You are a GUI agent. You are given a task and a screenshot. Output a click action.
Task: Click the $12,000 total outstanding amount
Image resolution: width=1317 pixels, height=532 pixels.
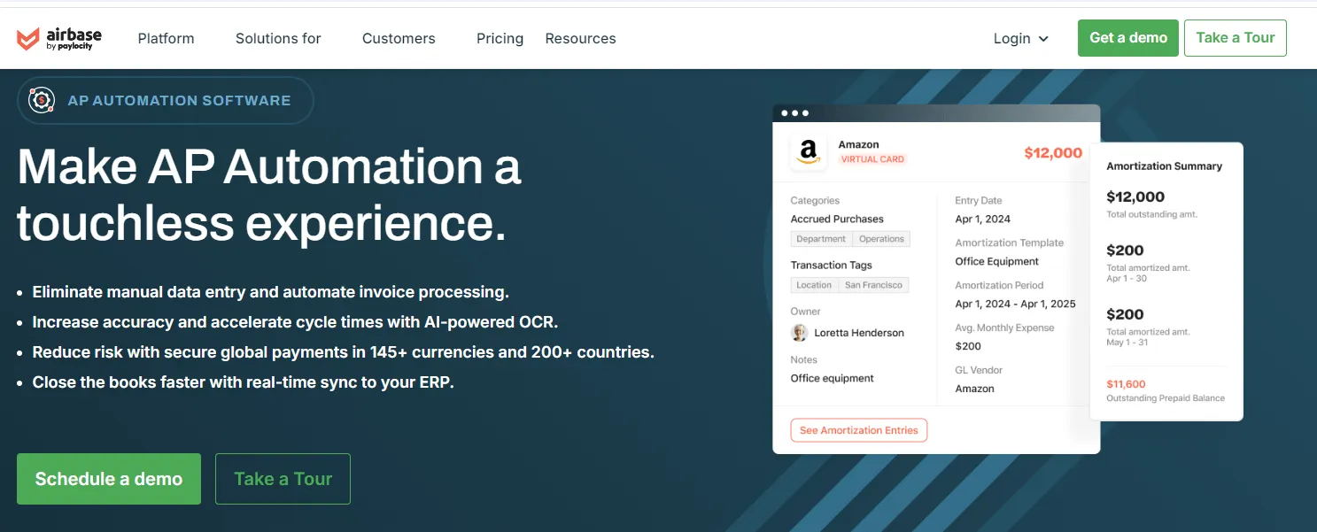(x=1135, y=197)
